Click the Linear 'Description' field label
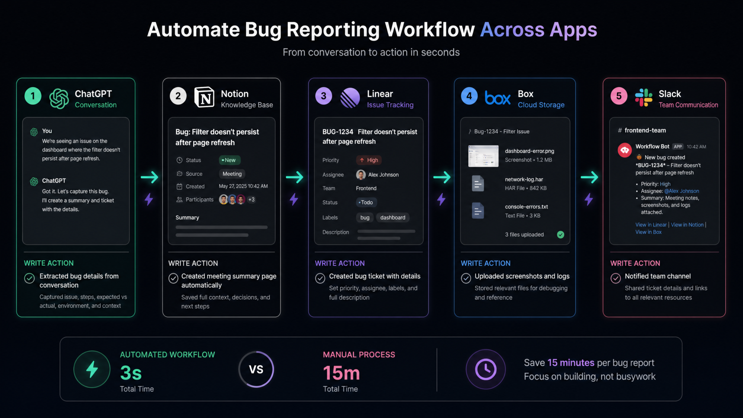This screenshot has height=418, width=743. pyautogui.click(x=336, y=232)
